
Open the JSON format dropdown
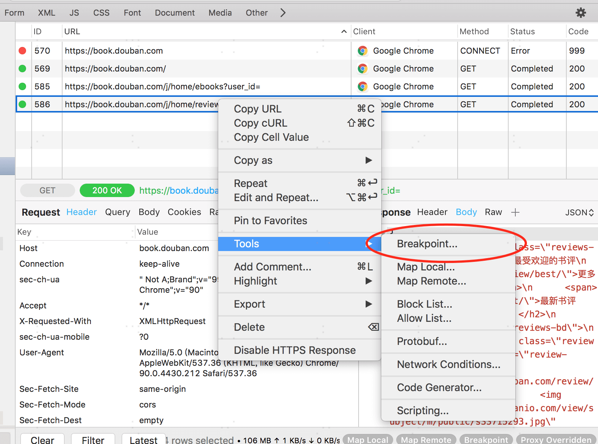(x=579, y=212)
